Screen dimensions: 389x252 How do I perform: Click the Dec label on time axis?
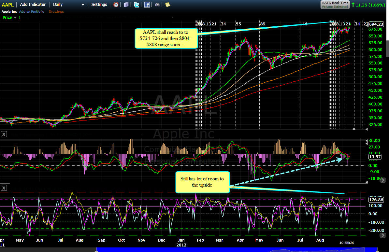(162, 240)
